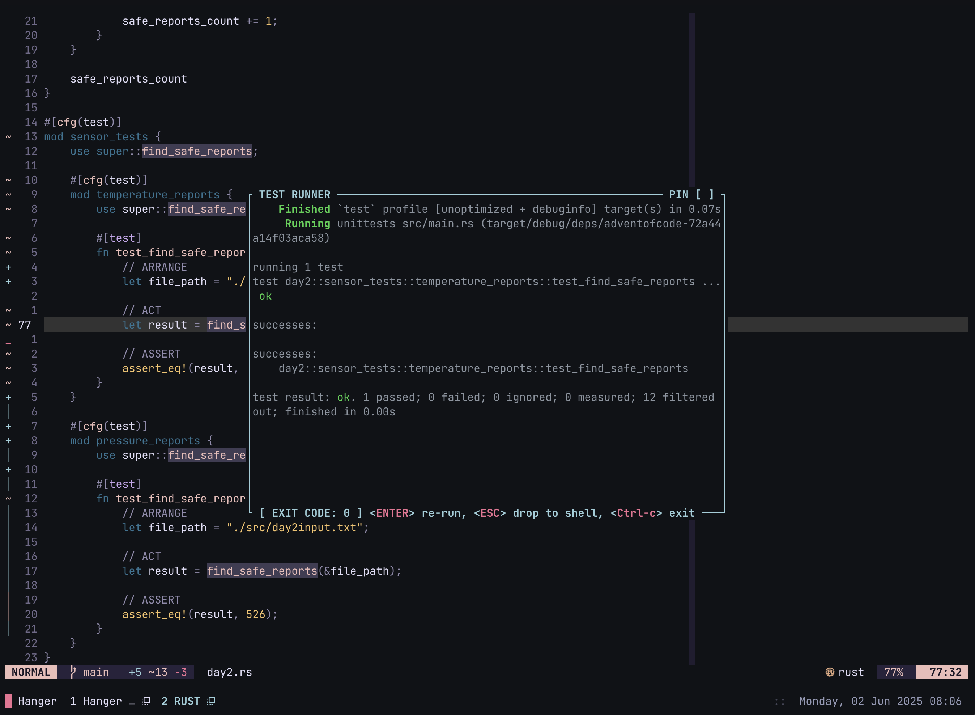Click 'safe_reports_count += 1;' code line
975x715 pixels.
pyautogui.click(x=200, y=21)
